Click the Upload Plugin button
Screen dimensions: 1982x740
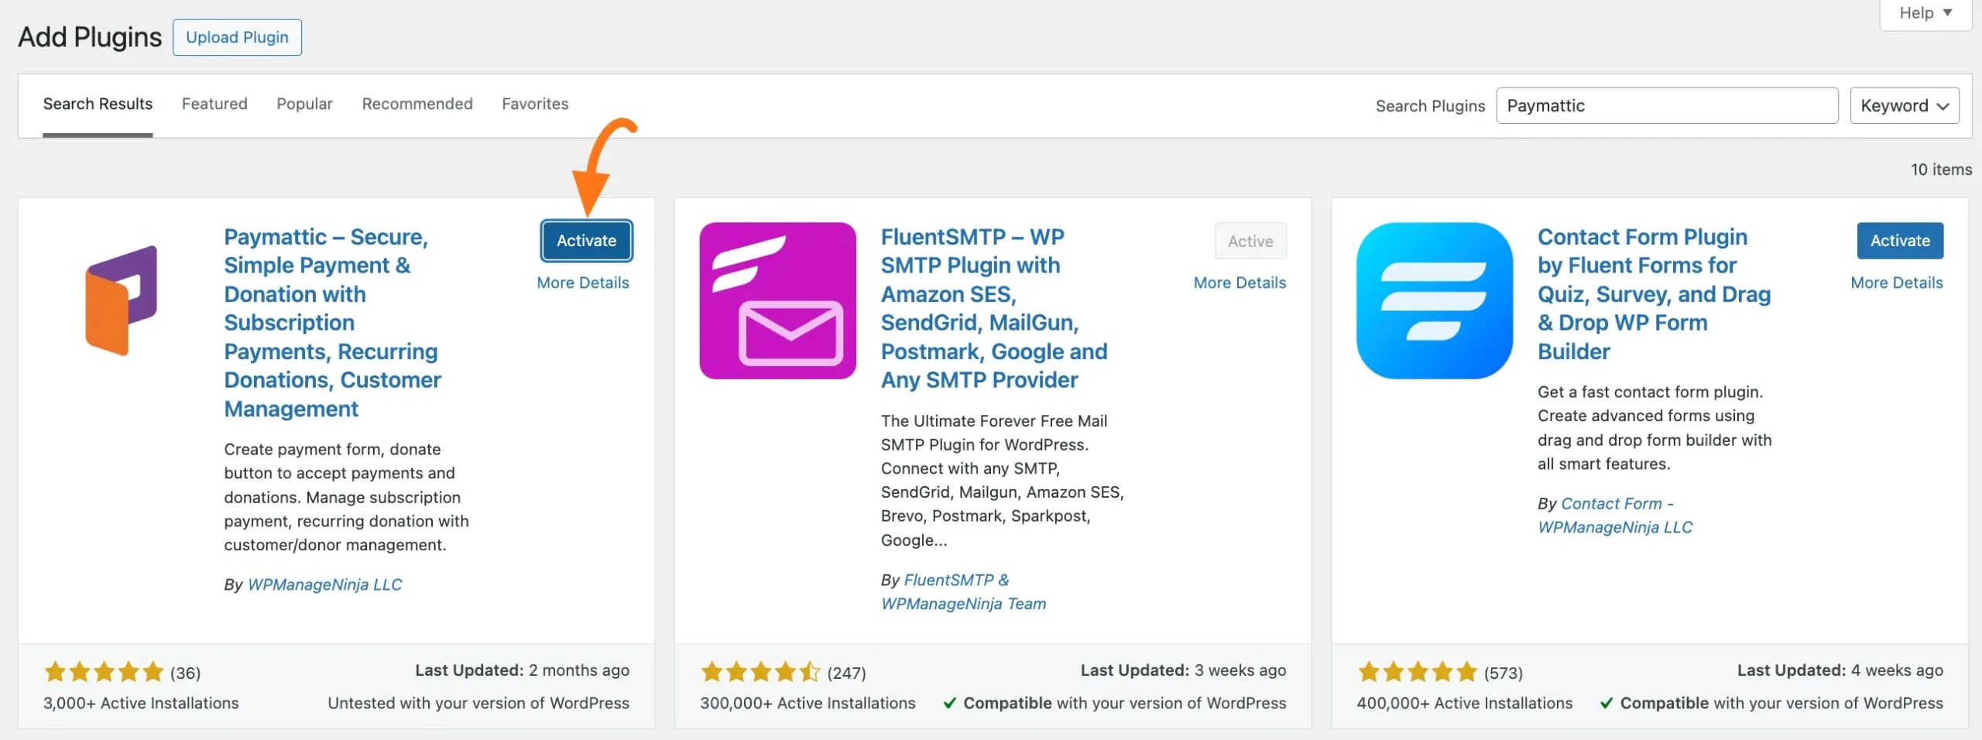(x=237, y=36)
